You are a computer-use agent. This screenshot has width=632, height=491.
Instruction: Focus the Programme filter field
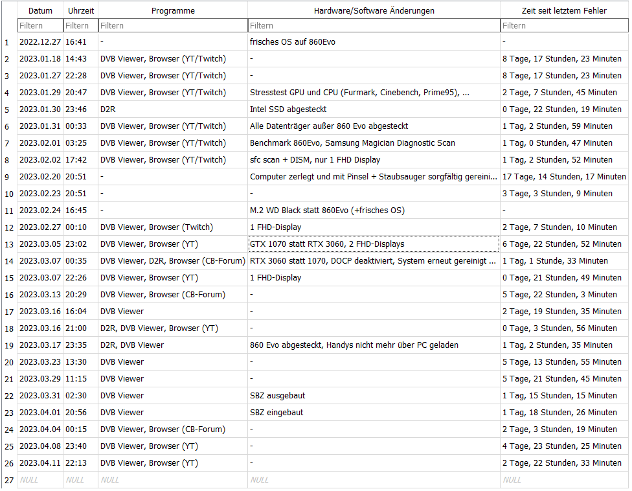[x=173, y=25]
